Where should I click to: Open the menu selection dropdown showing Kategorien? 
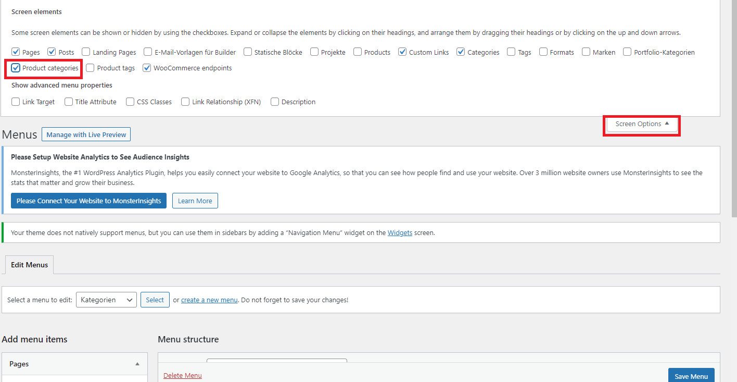click(106, 300)
